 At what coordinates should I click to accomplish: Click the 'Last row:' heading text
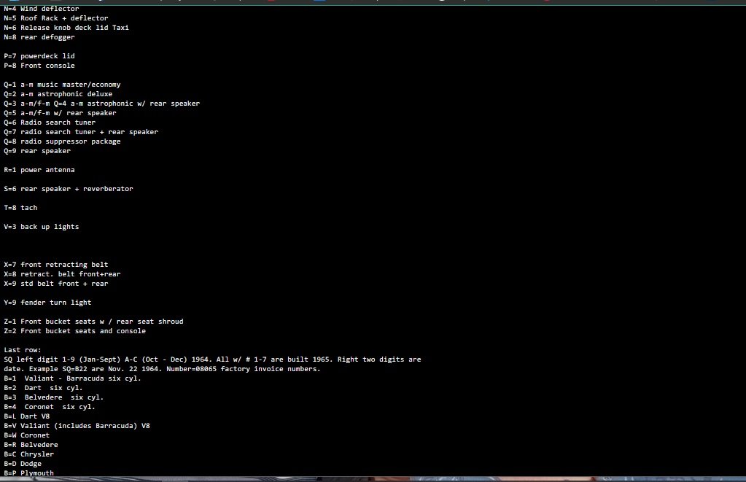point(23,350)
